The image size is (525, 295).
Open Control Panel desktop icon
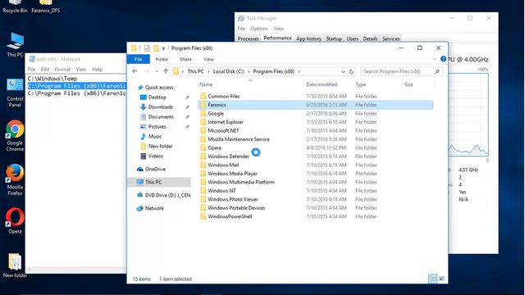[x=15, y=93]
